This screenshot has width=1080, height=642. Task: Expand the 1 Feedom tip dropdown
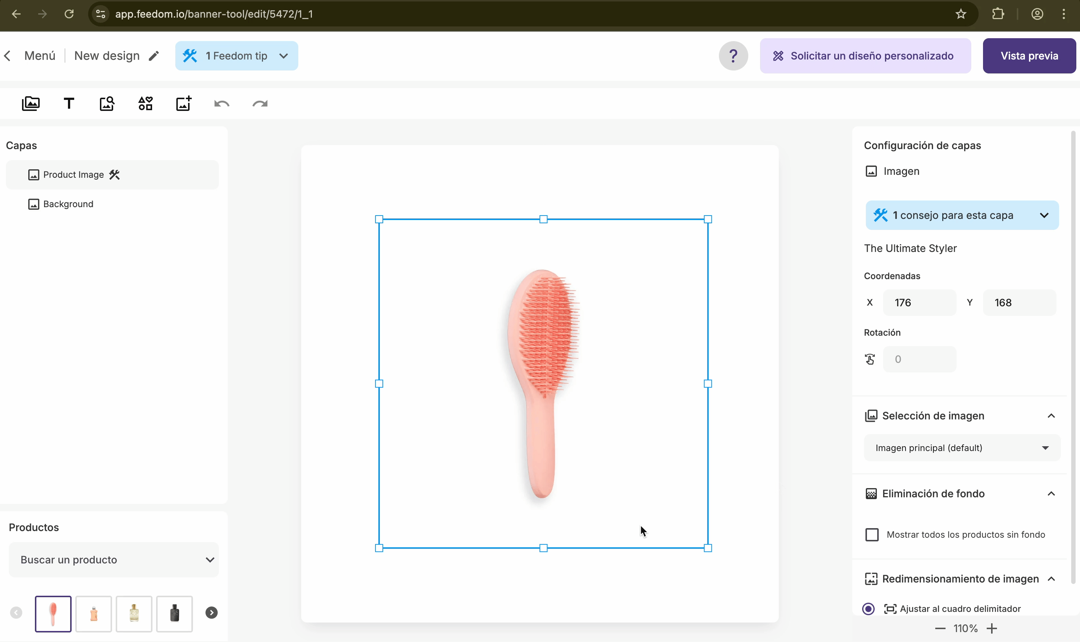click(x=236, y=56)
